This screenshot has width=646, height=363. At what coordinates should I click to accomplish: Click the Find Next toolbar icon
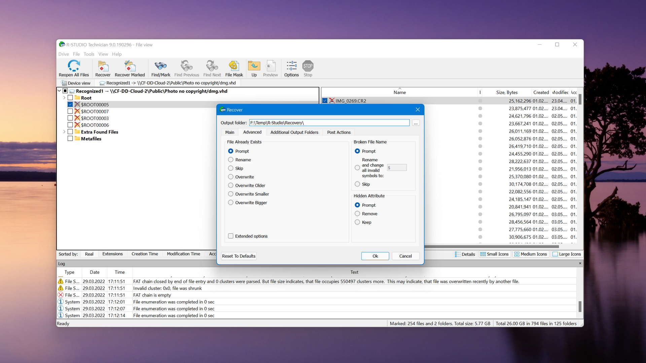pyautogui.click(x=212, y=66)
